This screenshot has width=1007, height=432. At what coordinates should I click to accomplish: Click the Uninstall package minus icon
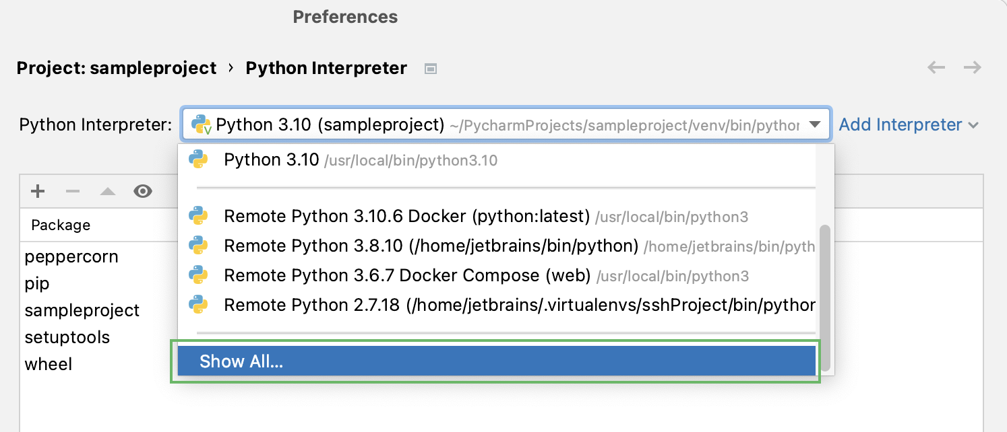73,191
